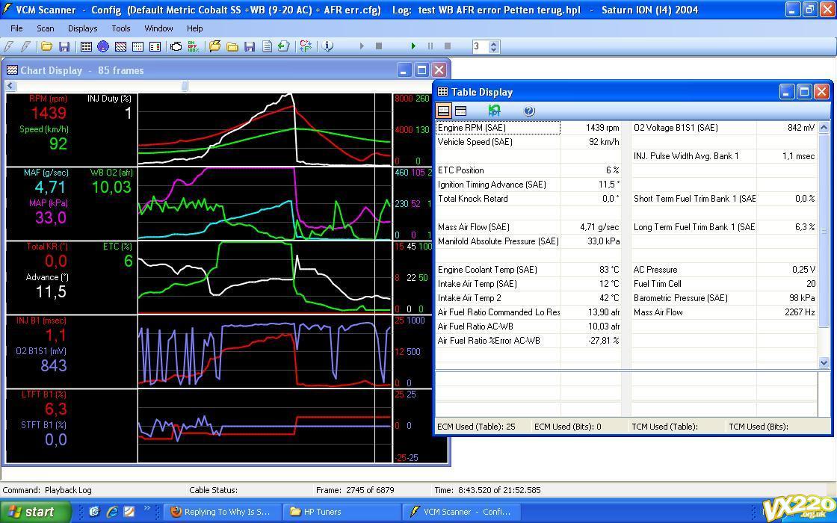Screen dimensions: 837x523
Task: Select the Ignition Timing Advance (SAE) row
Action: (528, 185)
